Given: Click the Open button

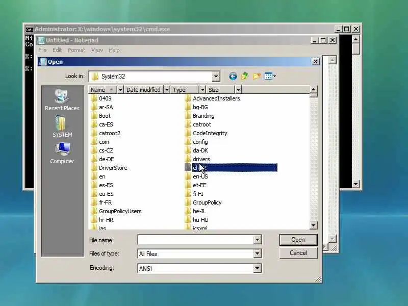Looking at the screenshot, I should [x=298, y=240].
